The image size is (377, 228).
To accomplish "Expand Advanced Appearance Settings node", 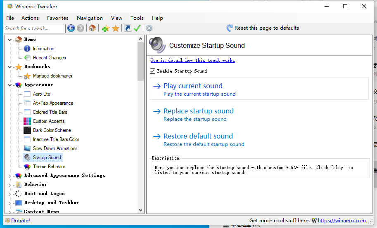I will pos(9,176).
